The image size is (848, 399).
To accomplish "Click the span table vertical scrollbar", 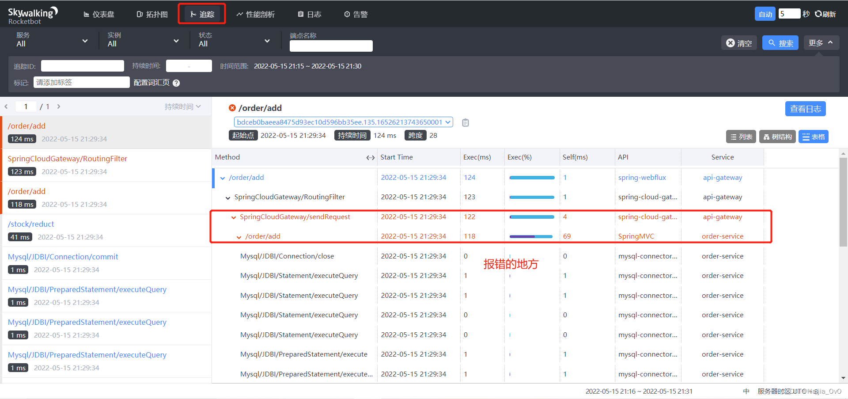I will 843,202.
